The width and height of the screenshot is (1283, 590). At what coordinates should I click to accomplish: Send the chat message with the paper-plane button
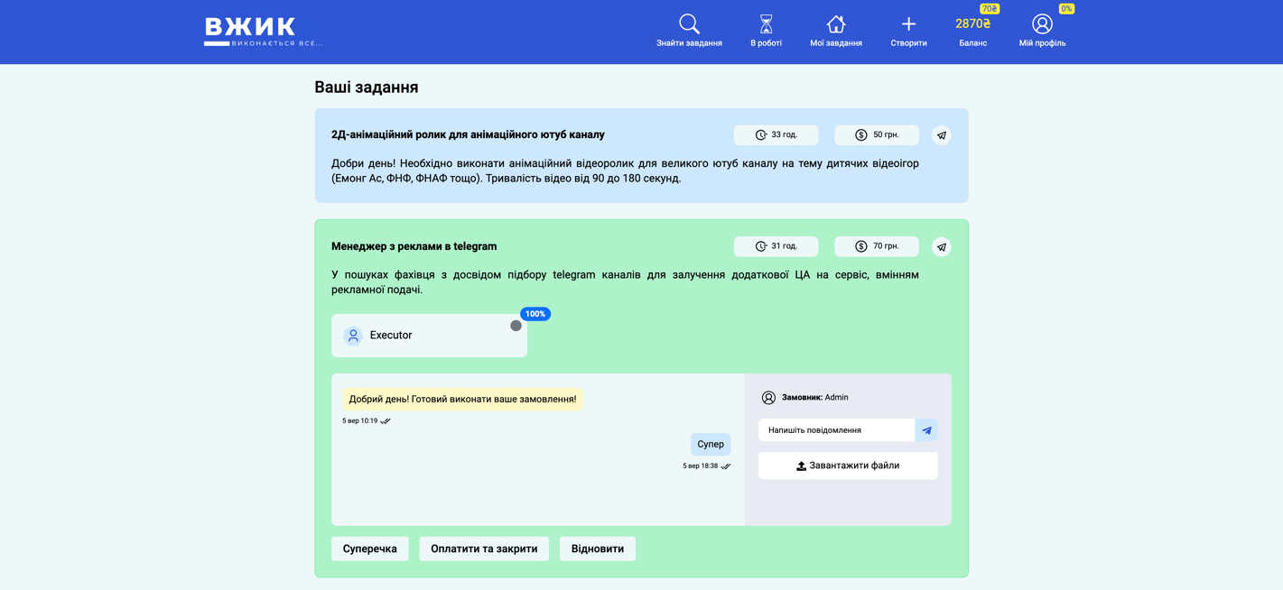click(926, 430)
